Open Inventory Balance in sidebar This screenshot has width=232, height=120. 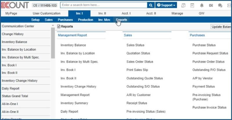pyautogui.click(x=14, y=42)
